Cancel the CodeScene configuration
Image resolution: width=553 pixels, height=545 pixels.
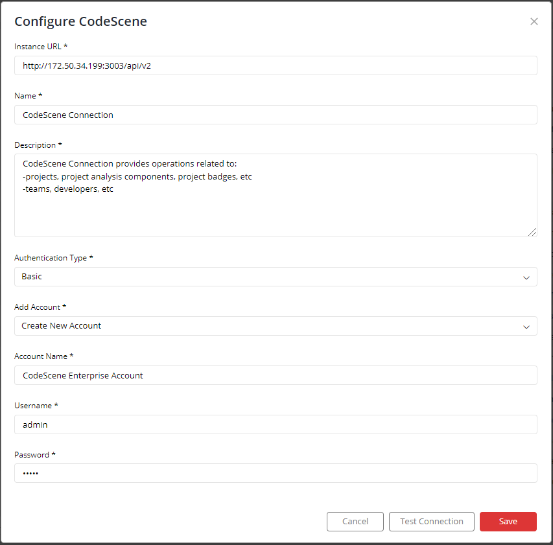355,522
